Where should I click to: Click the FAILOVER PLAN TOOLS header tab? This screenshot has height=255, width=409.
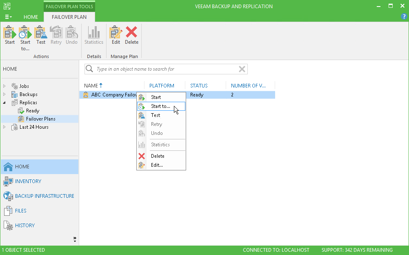click(69, 7)
